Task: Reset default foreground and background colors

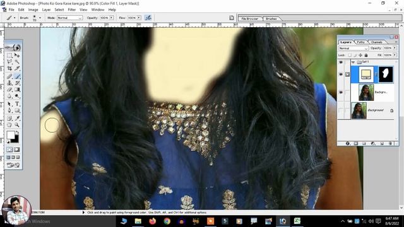Action: pos(8,142)
